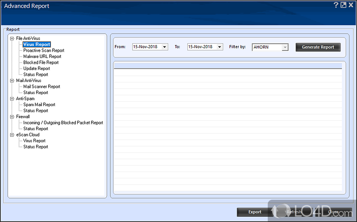The image size is (357, 222).
Task: Select Incoming / Outgoing Blocked Packet Report
Action: 63,123
